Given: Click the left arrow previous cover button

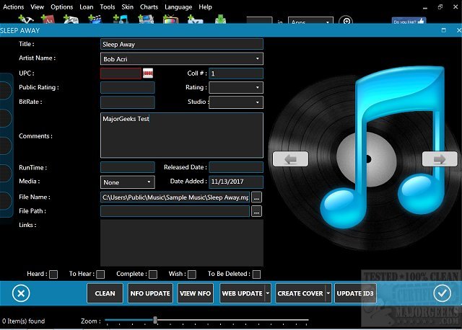Looking at the screenshot, I should tap(291, 159).
